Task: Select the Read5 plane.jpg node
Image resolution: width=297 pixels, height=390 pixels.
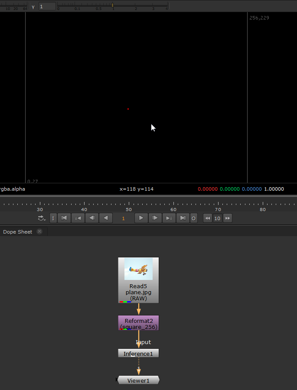Action: 138,280
